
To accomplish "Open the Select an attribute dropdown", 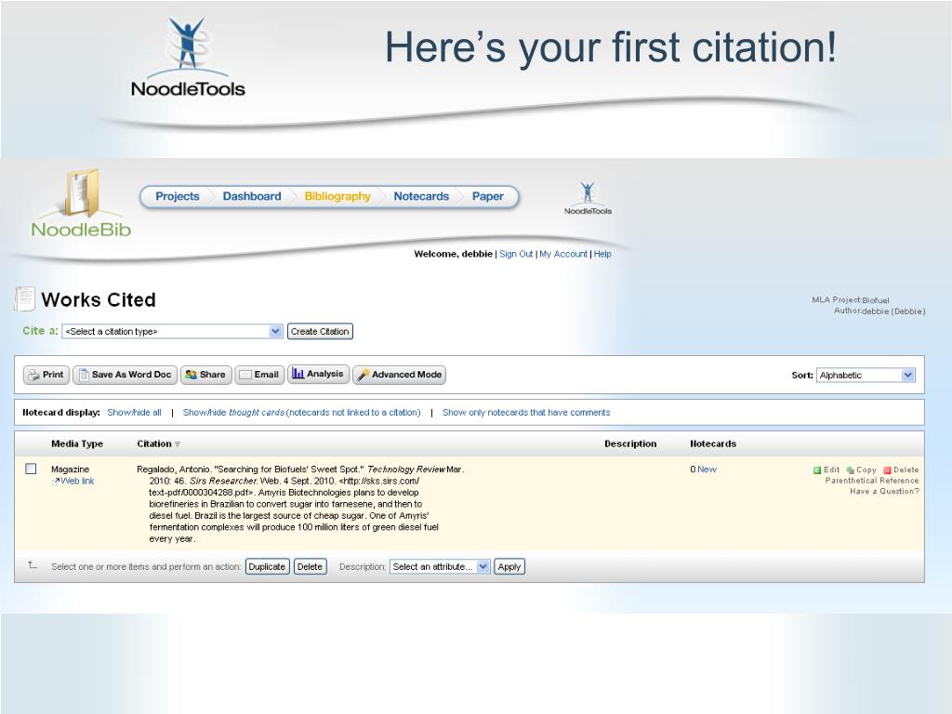I will [x=440, y=566].
